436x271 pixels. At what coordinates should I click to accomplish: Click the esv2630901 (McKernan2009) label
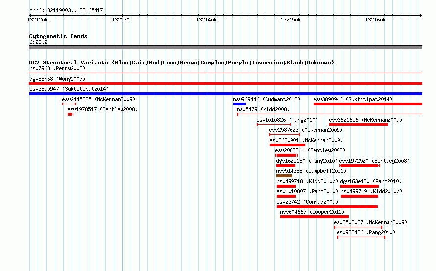click(x=306, y=140)
